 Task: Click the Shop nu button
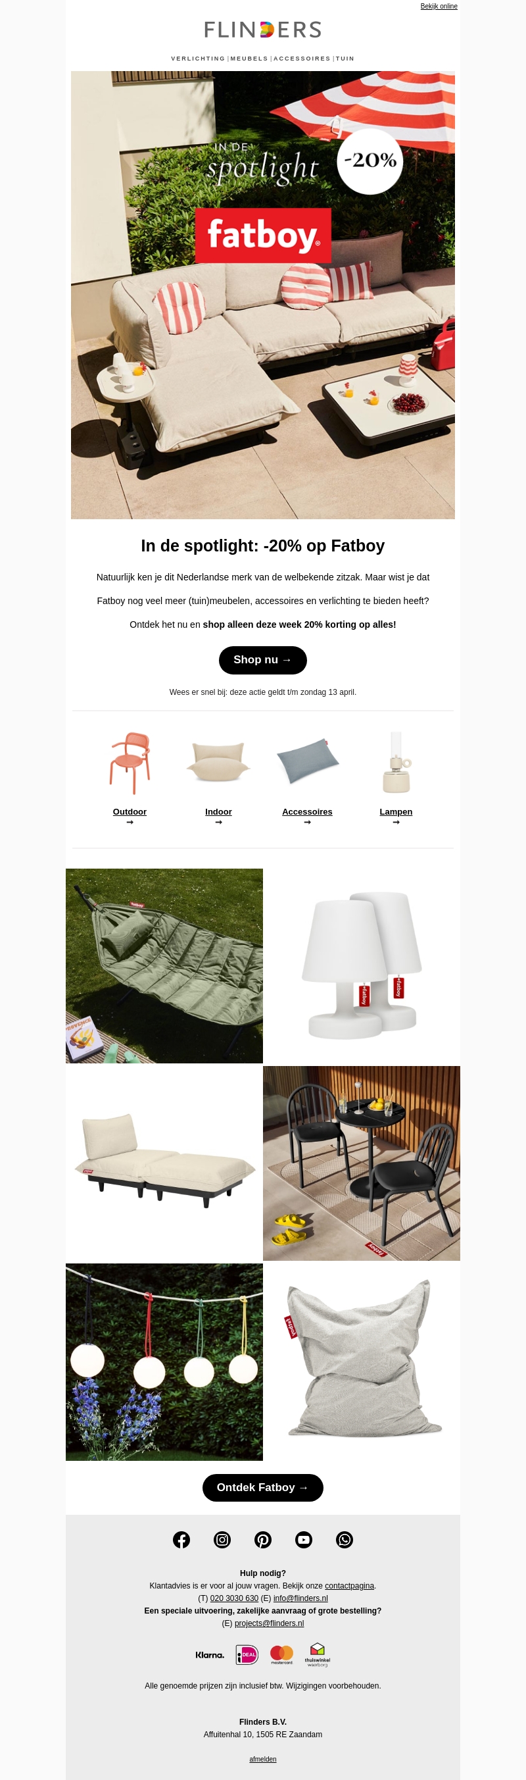point(263,660)
